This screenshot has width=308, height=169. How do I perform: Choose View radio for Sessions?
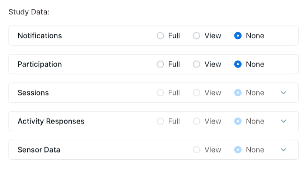click(197, 93)
